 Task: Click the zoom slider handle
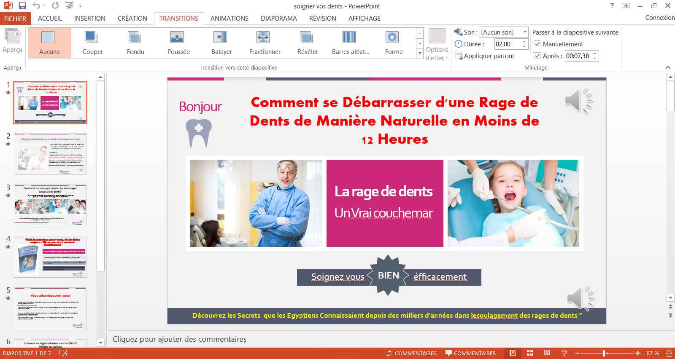604,353
